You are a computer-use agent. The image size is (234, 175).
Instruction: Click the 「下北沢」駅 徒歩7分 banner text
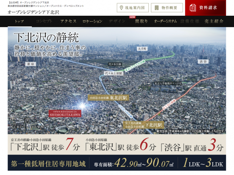tap(45, 144)
